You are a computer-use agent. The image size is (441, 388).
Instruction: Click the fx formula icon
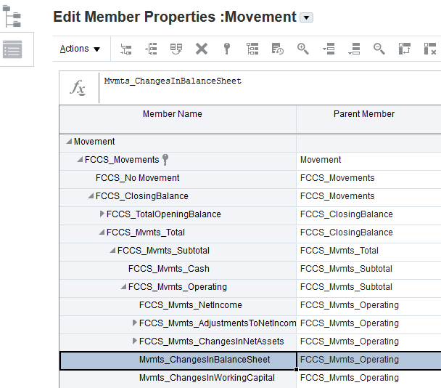coord(78,88)
